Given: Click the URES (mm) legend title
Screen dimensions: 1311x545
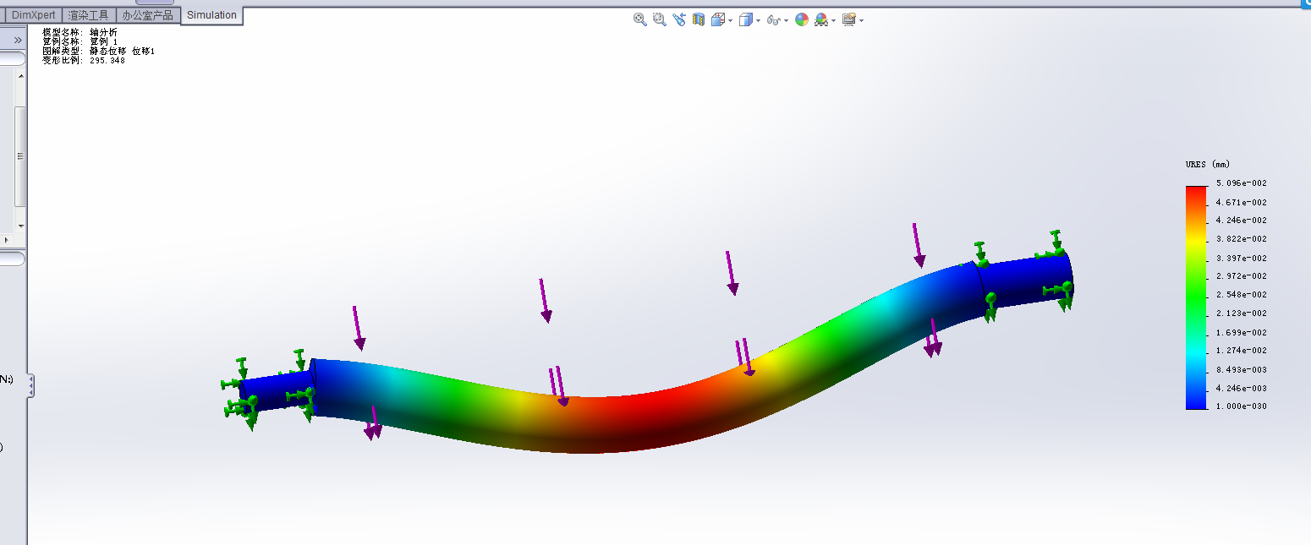Looking at the screenshot, I should tap(1208, 164).
